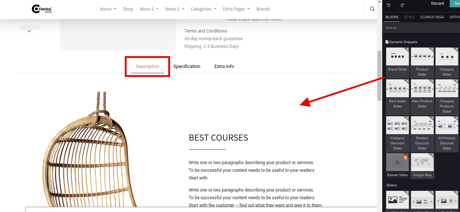Click the search magnifier icon in header
Screen dimensions: 460x212
[372, 9]
